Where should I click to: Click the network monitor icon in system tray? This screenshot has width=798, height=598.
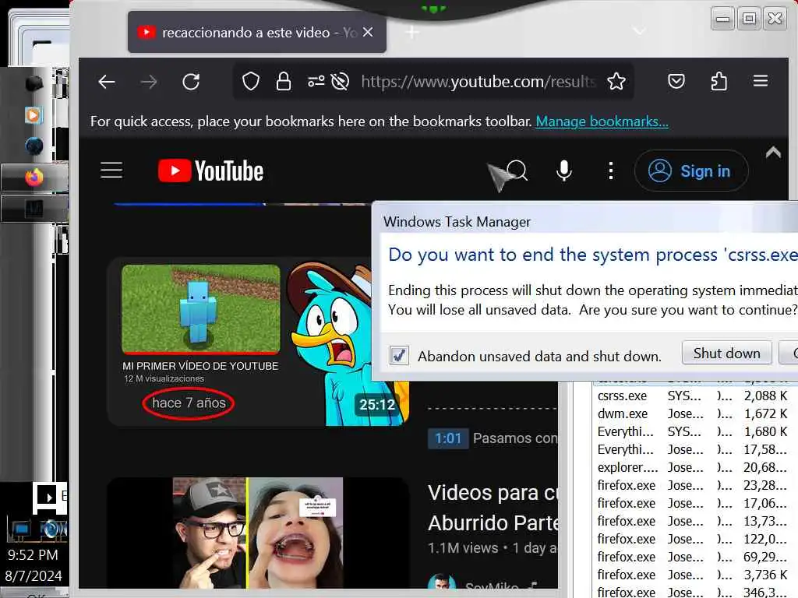pos(20,529)
